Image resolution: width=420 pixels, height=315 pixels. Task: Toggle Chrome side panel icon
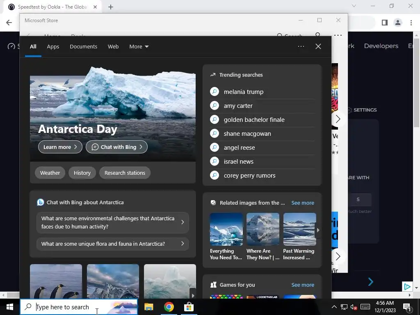click(385, 23)
